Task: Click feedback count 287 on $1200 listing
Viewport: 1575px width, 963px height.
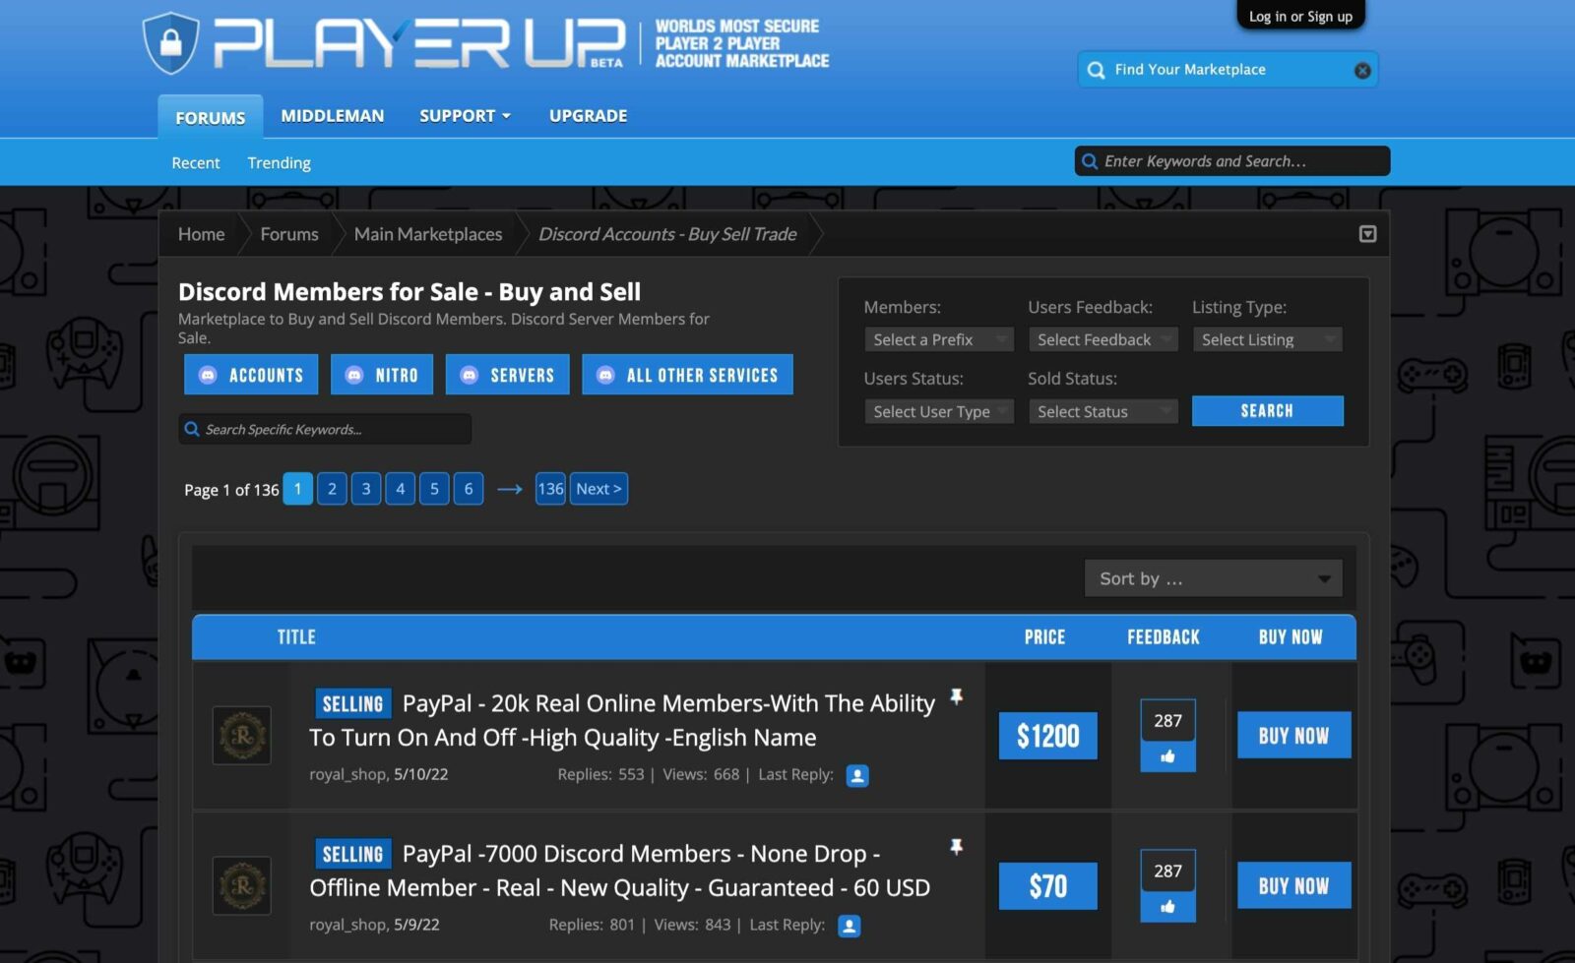Action: (x=1167, y=721)
